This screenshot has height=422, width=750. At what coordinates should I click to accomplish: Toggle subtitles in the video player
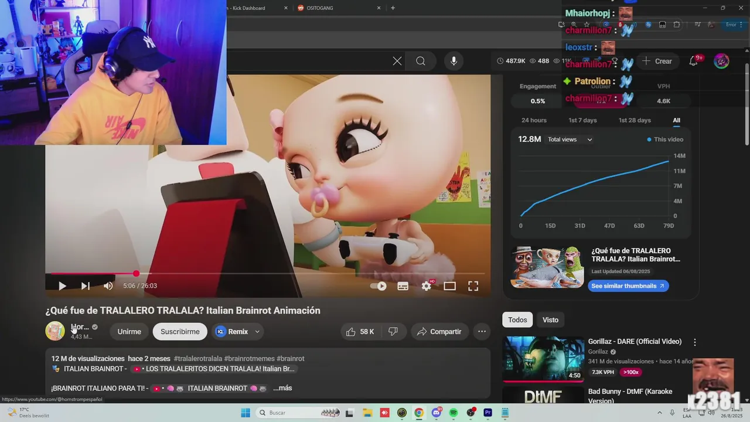(x=403, y=286)
